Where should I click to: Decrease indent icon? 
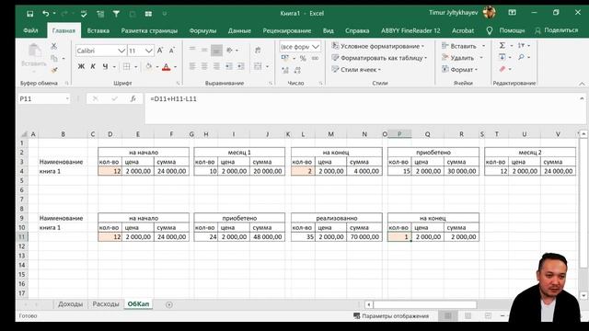pyautogui.click(x=229, y=66)
